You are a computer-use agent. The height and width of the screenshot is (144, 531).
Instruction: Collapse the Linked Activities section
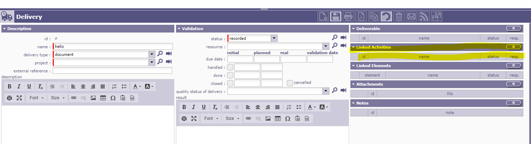(x=354, y=47)
